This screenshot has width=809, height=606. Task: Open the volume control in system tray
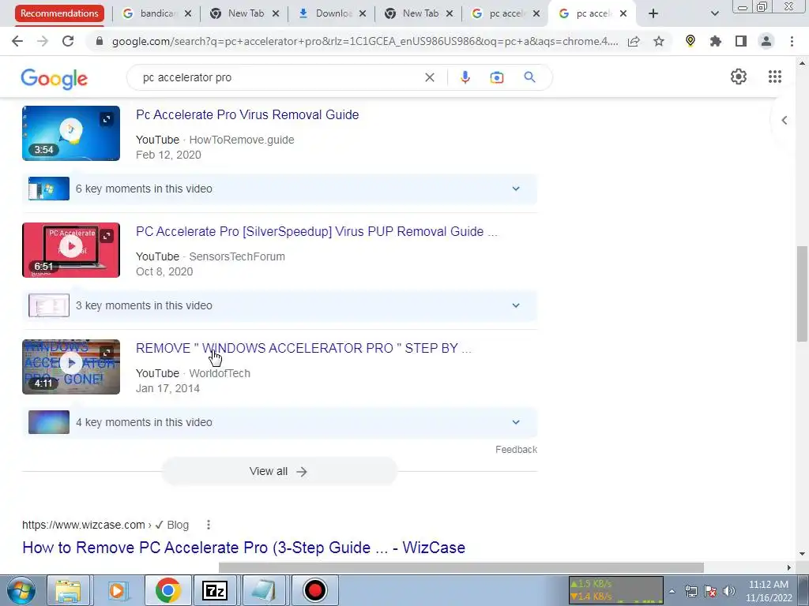point(729,591)
